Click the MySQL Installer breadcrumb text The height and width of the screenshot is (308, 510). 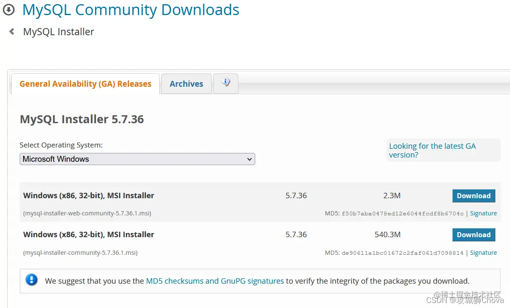tap(59, 32)
